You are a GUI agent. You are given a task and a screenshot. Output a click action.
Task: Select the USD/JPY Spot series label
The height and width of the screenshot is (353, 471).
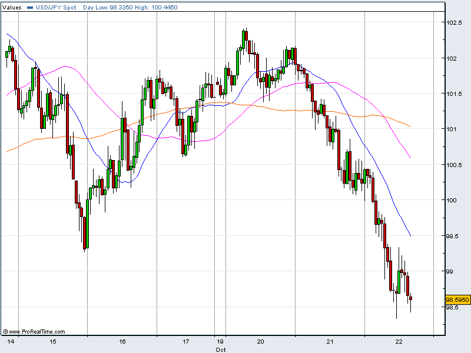point(56,8)
